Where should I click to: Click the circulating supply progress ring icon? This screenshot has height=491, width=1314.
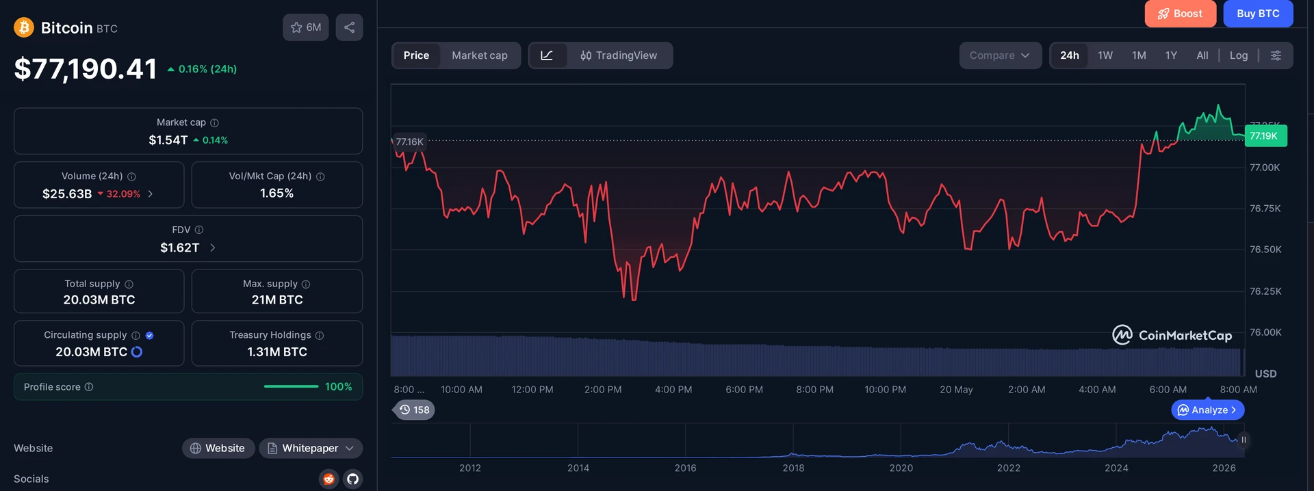(137, 351)
